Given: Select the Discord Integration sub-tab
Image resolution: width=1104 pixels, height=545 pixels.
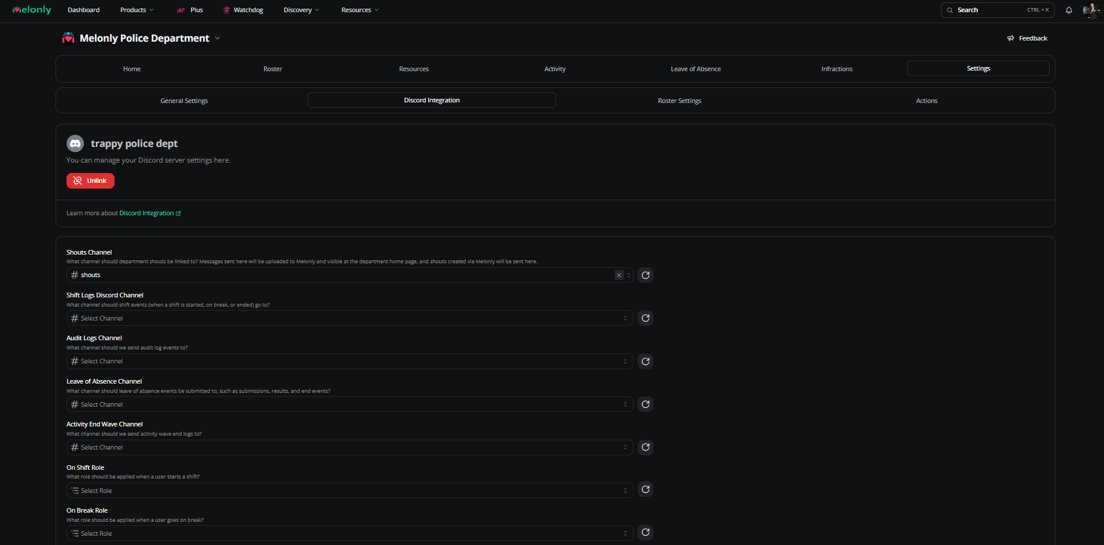Looking at the screenshot, I should pos(432,100).
